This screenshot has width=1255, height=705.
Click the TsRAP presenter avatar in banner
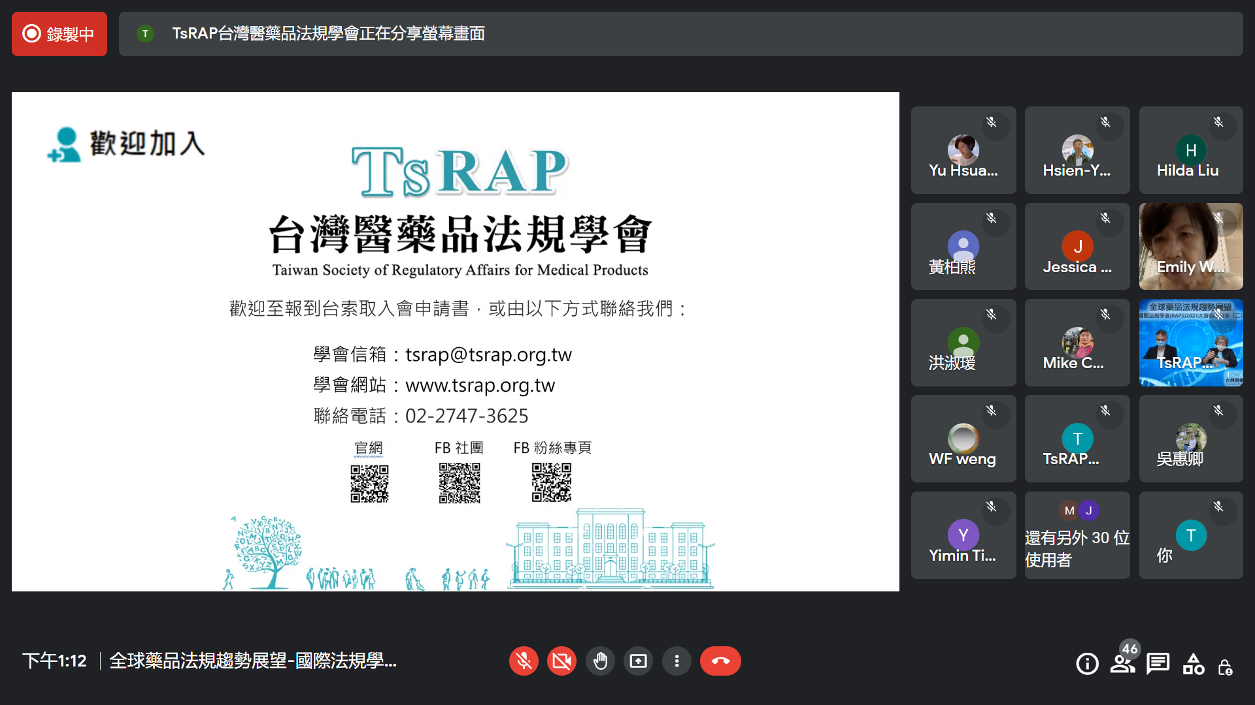(145, 34)
